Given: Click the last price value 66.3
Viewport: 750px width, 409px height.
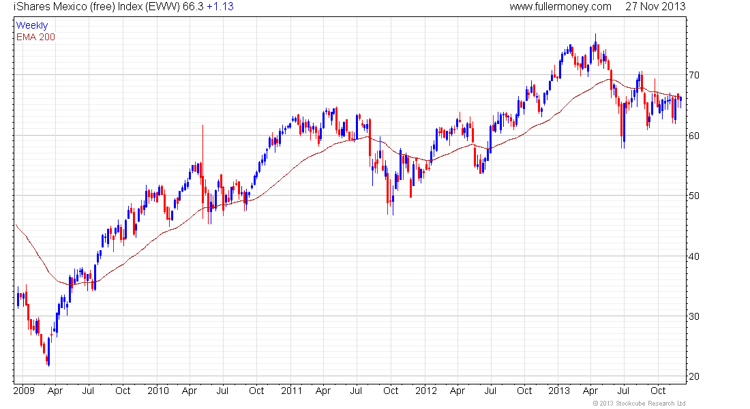Looking at the screenshot, I should point(193,7).
